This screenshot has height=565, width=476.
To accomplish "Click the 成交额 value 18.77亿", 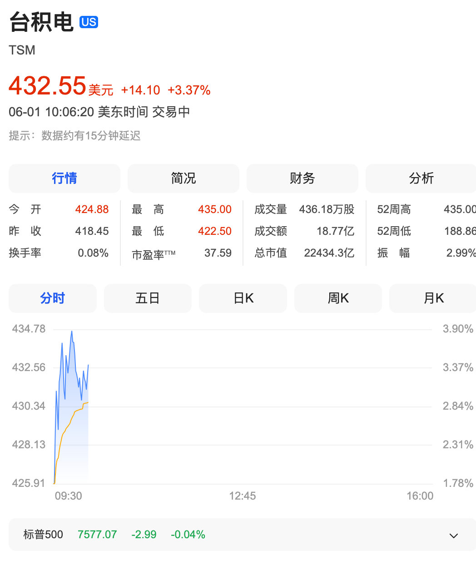I will 335,231.
